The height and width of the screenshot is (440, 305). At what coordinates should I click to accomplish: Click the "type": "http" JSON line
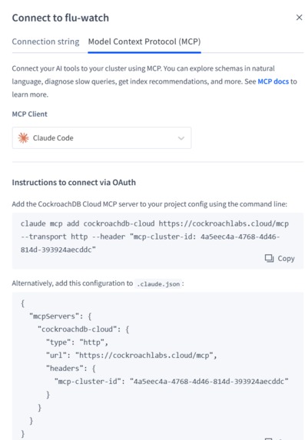coord(78,342)
